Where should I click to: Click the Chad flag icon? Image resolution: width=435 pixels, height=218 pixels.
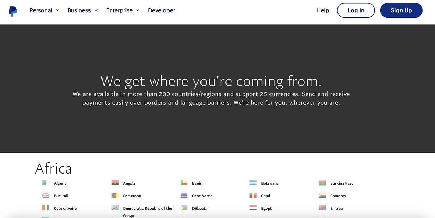pos(253,196)
